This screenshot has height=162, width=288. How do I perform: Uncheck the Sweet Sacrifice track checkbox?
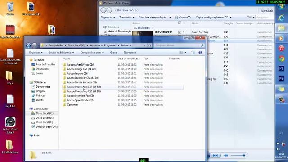click(x=180, y=32)
